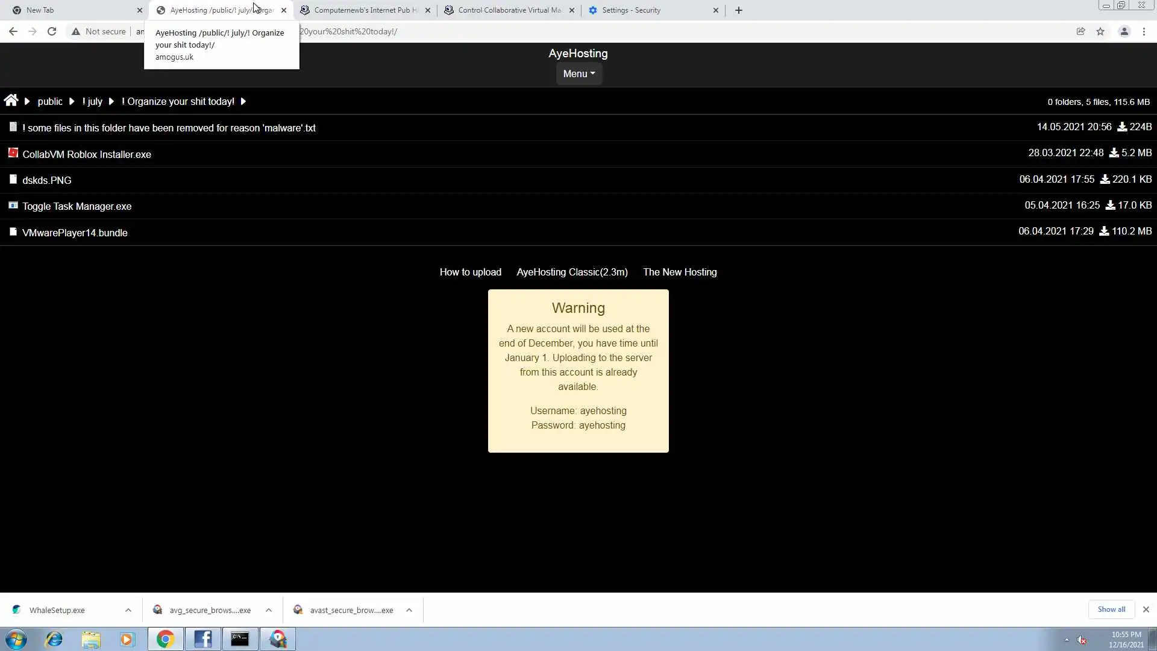Click the share page icon in address bar

1080,31
